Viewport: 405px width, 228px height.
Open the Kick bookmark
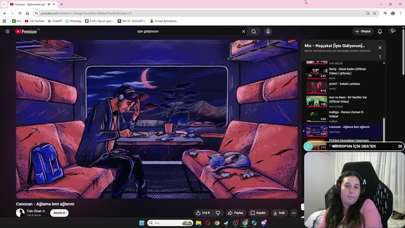(17, 21)
